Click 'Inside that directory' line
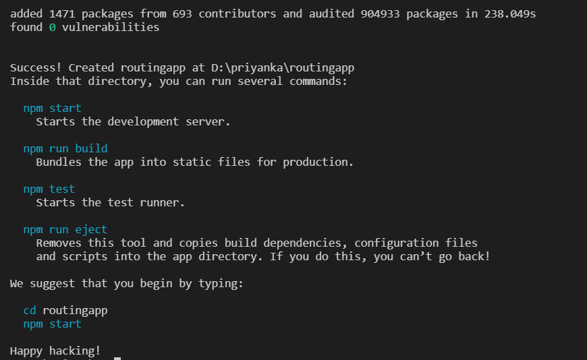 (x=179, y=81)
